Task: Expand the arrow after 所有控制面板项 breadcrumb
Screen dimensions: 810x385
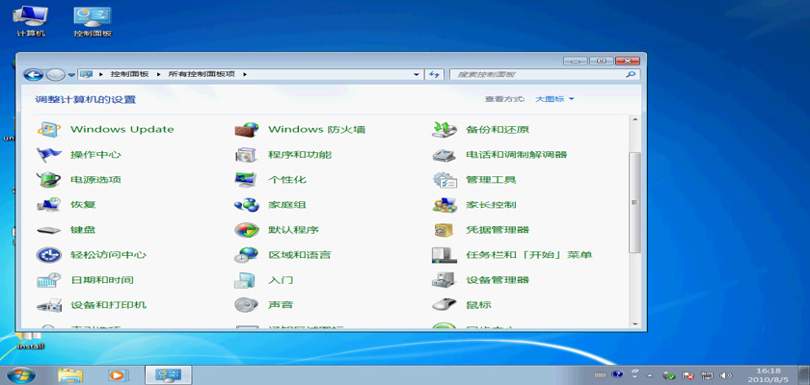Action: click(245, 74)
